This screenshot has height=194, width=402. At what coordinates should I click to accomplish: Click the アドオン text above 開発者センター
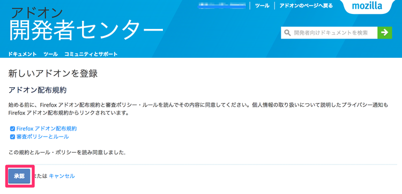coord(37,13)
